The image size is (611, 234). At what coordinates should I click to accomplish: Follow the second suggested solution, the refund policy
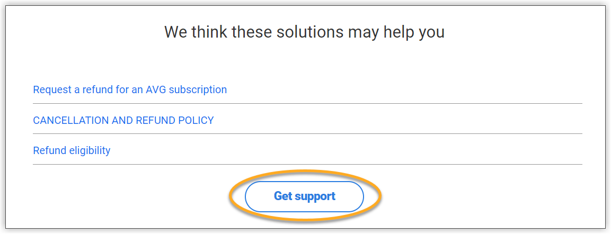(123, 120)
